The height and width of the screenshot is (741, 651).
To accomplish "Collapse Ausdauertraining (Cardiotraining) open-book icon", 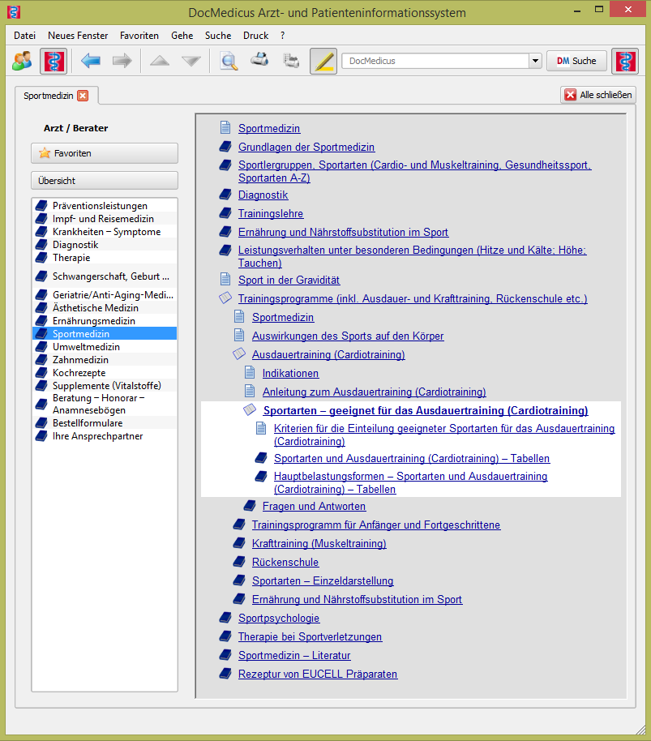I will tap(239, 353).
